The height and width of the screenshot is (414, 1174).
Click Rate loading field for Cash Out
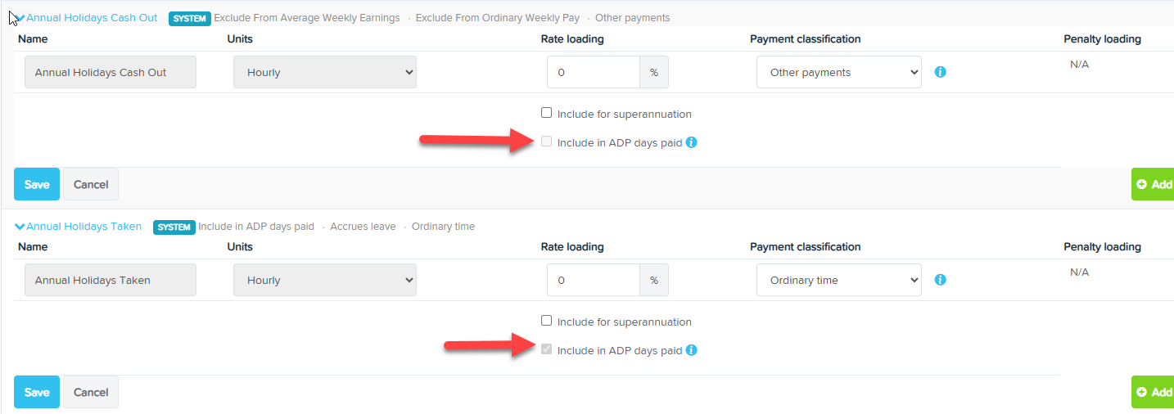[594, 72]
